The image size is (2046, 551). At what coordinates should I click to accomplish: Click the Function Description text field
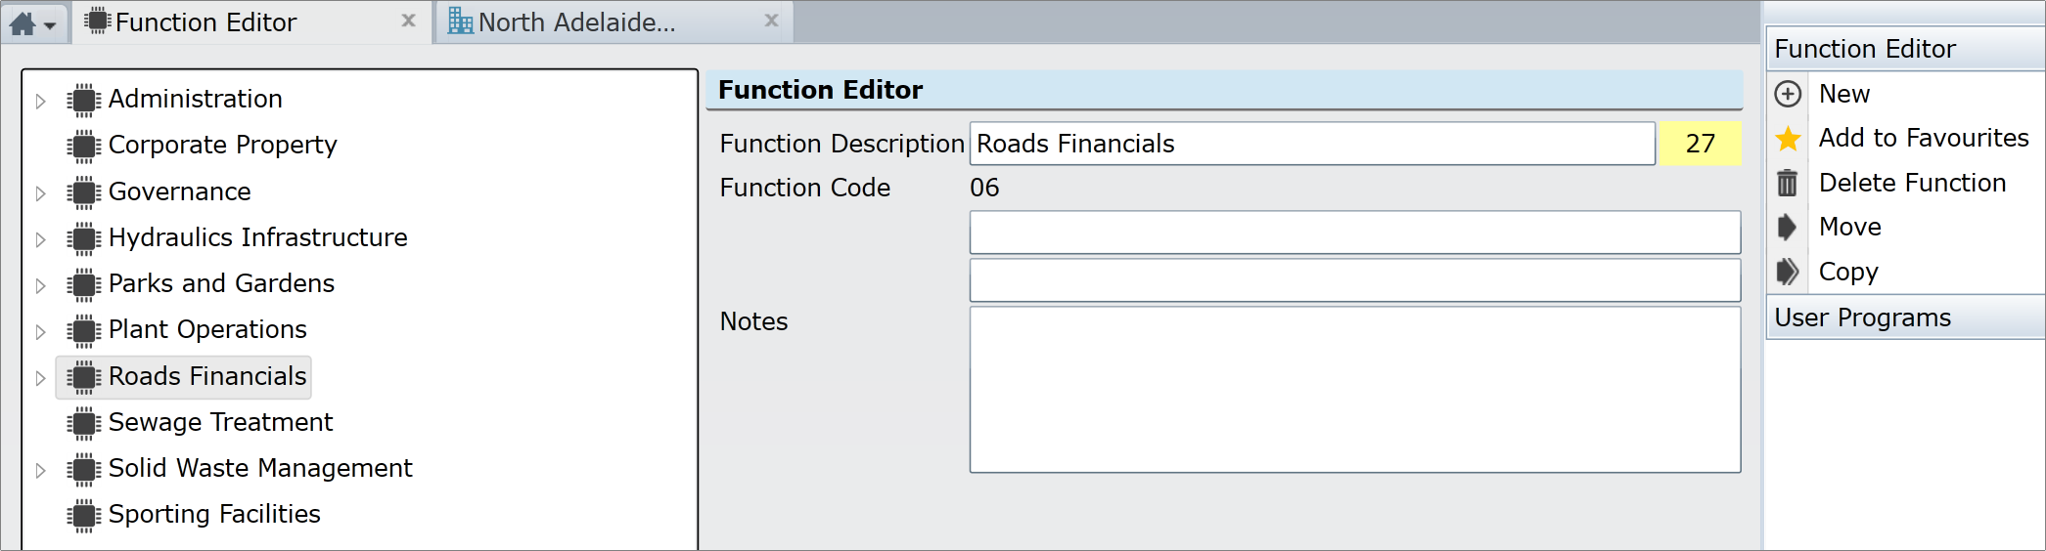pos(1312,144)
